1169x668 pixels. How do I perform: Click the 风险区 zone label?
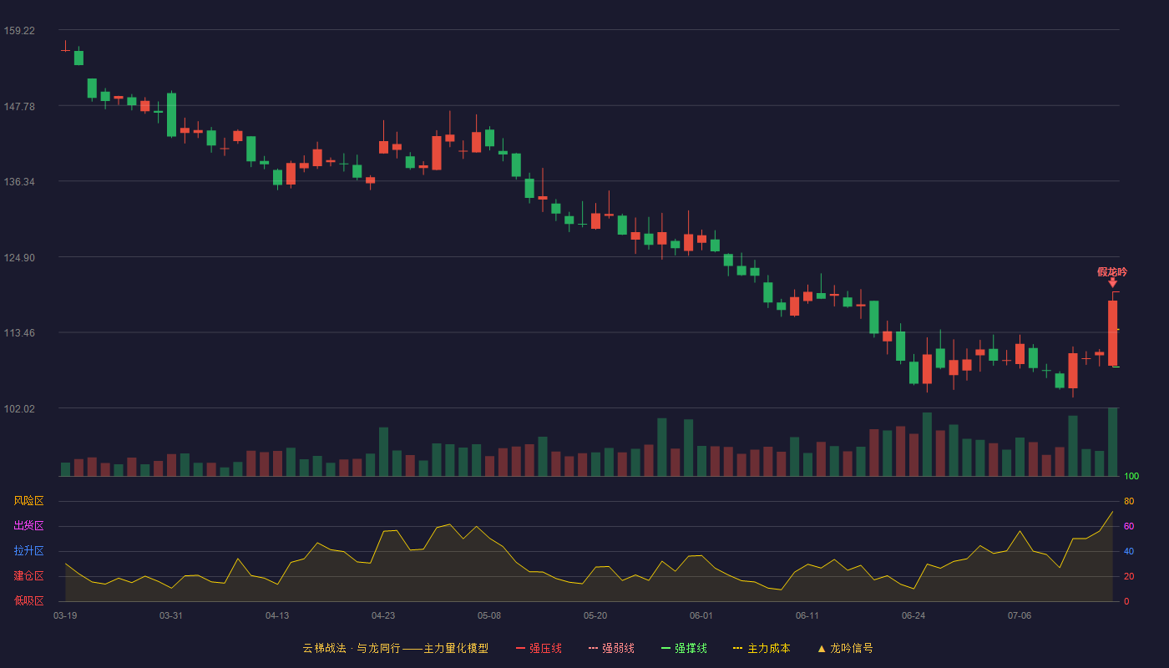click(x=28, y=501)
